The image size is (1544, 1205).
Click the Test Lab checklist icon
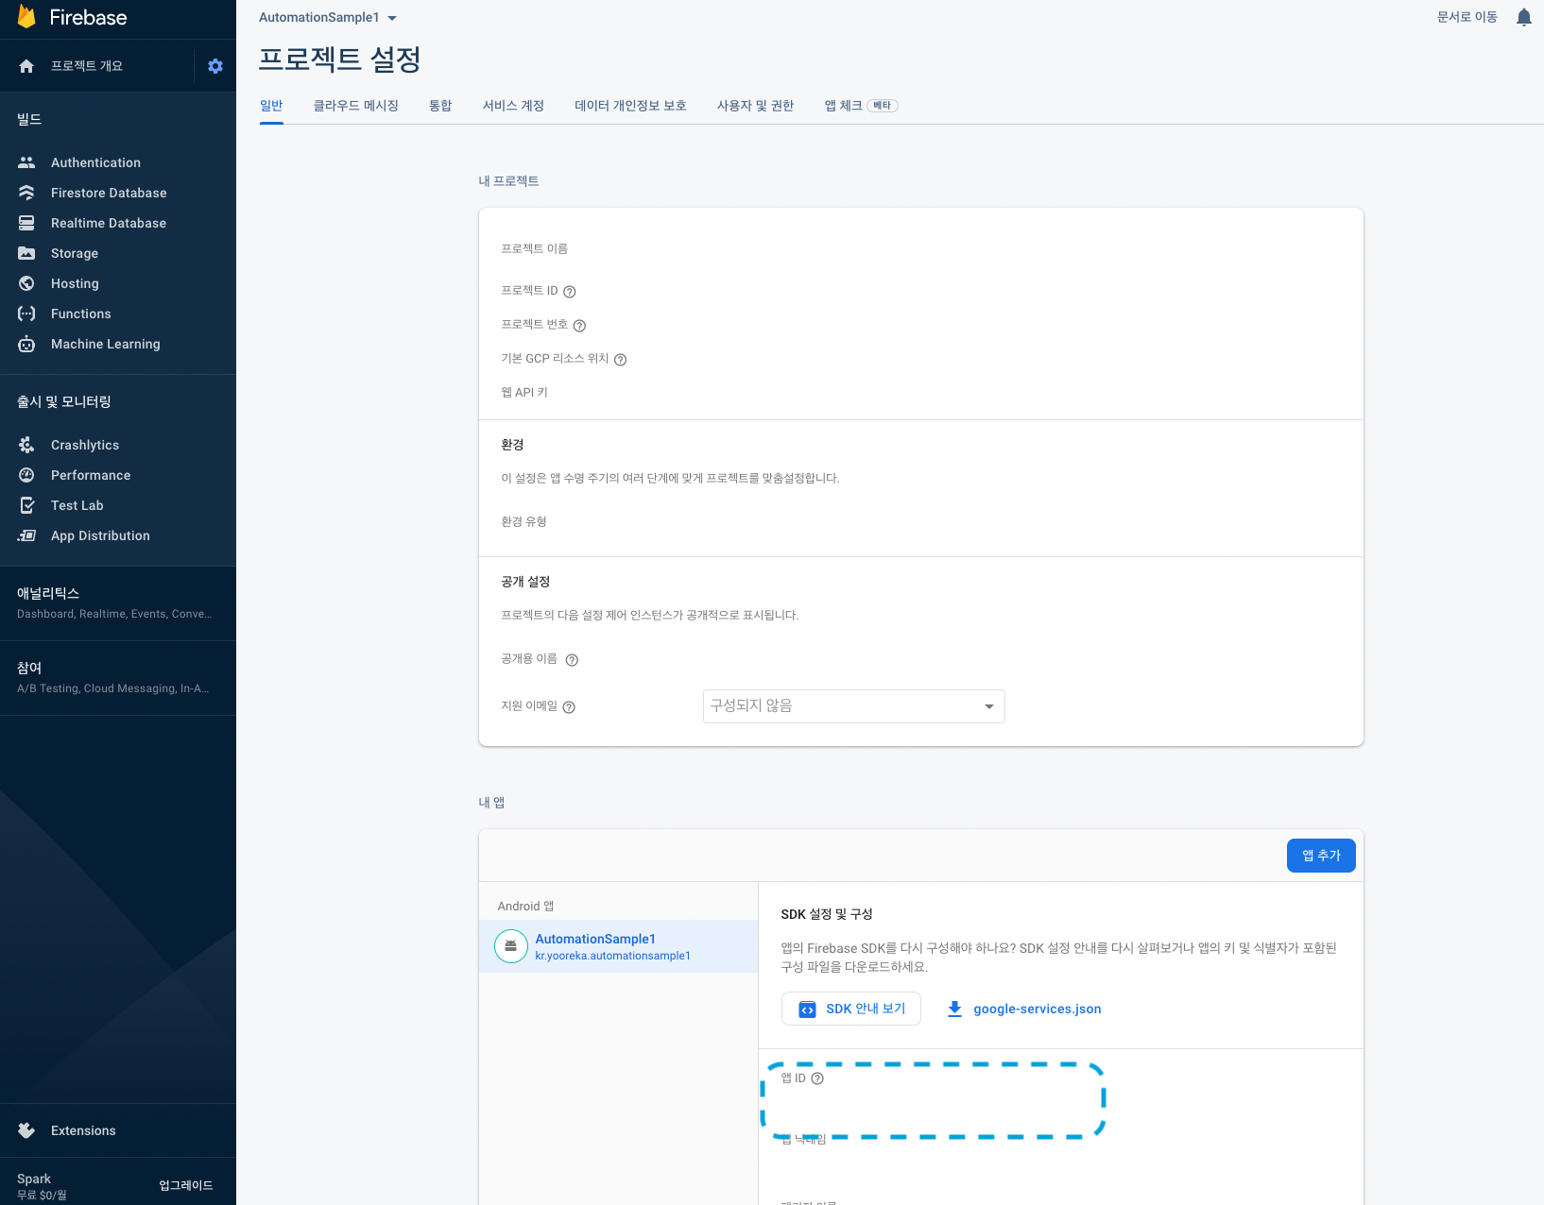[x=26, y=505]
